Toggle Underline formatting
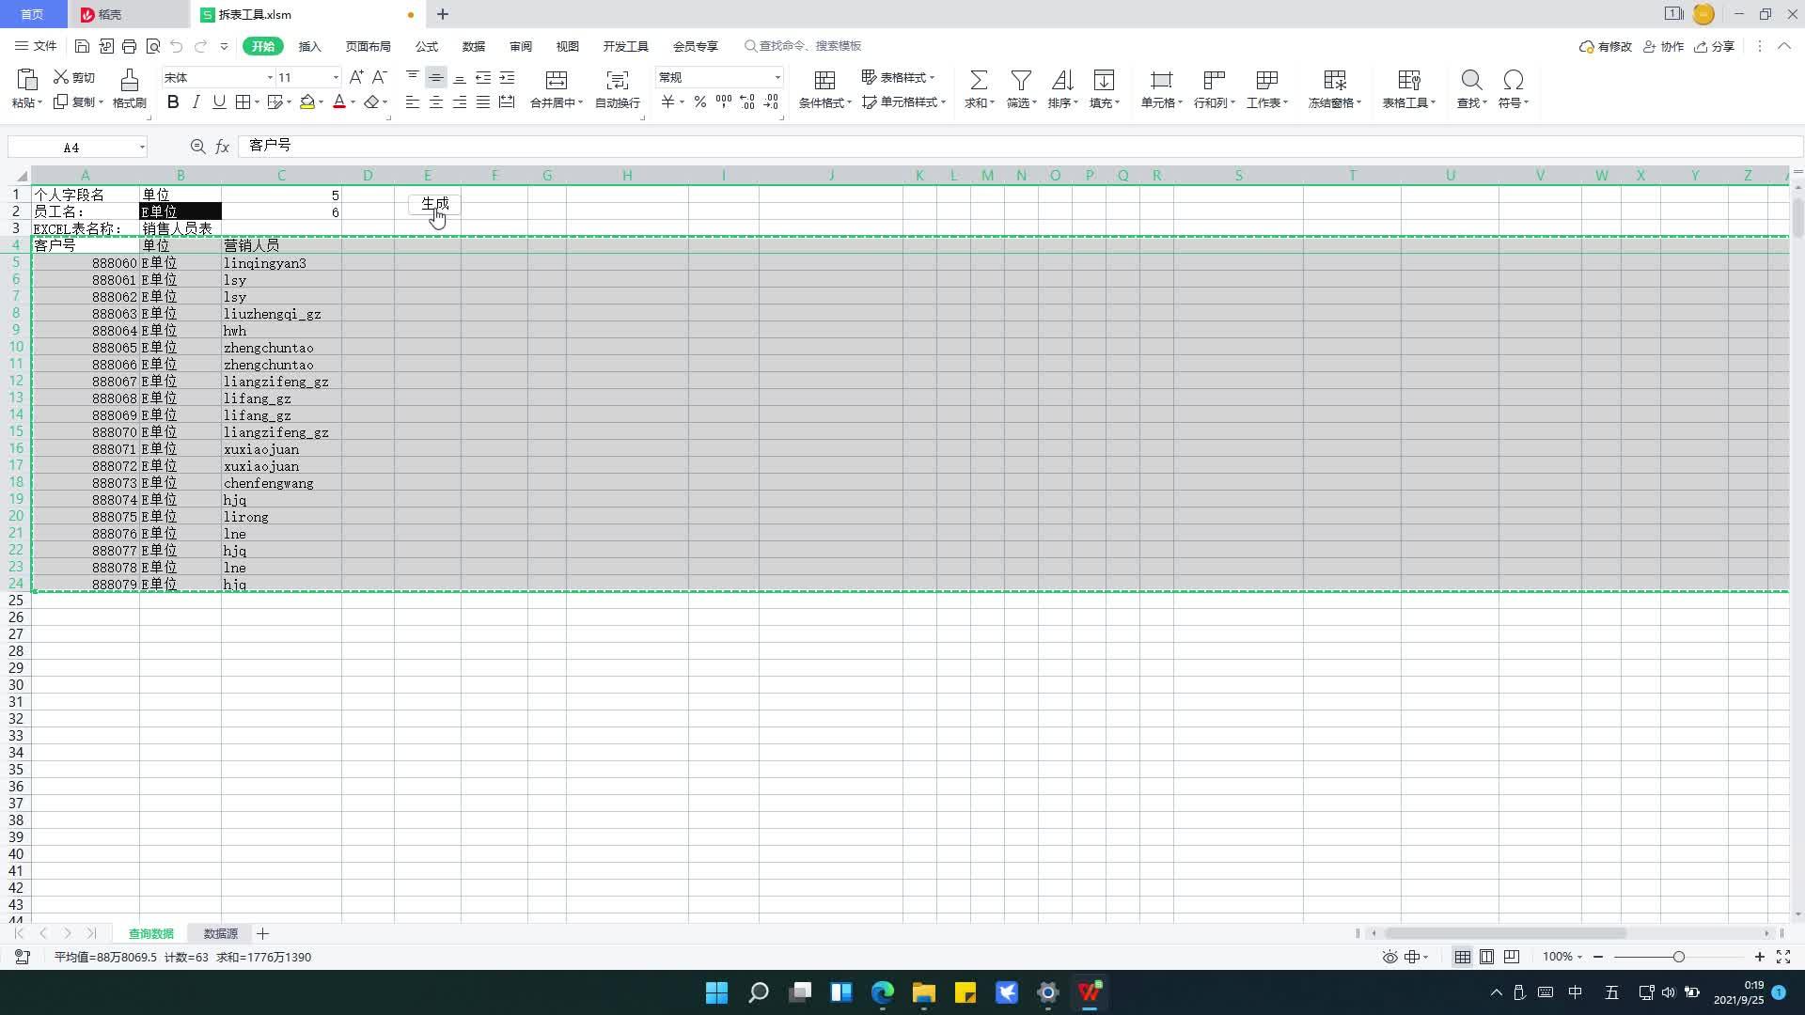This screenshot has width=1805, height=1015. tap(219, 101)
